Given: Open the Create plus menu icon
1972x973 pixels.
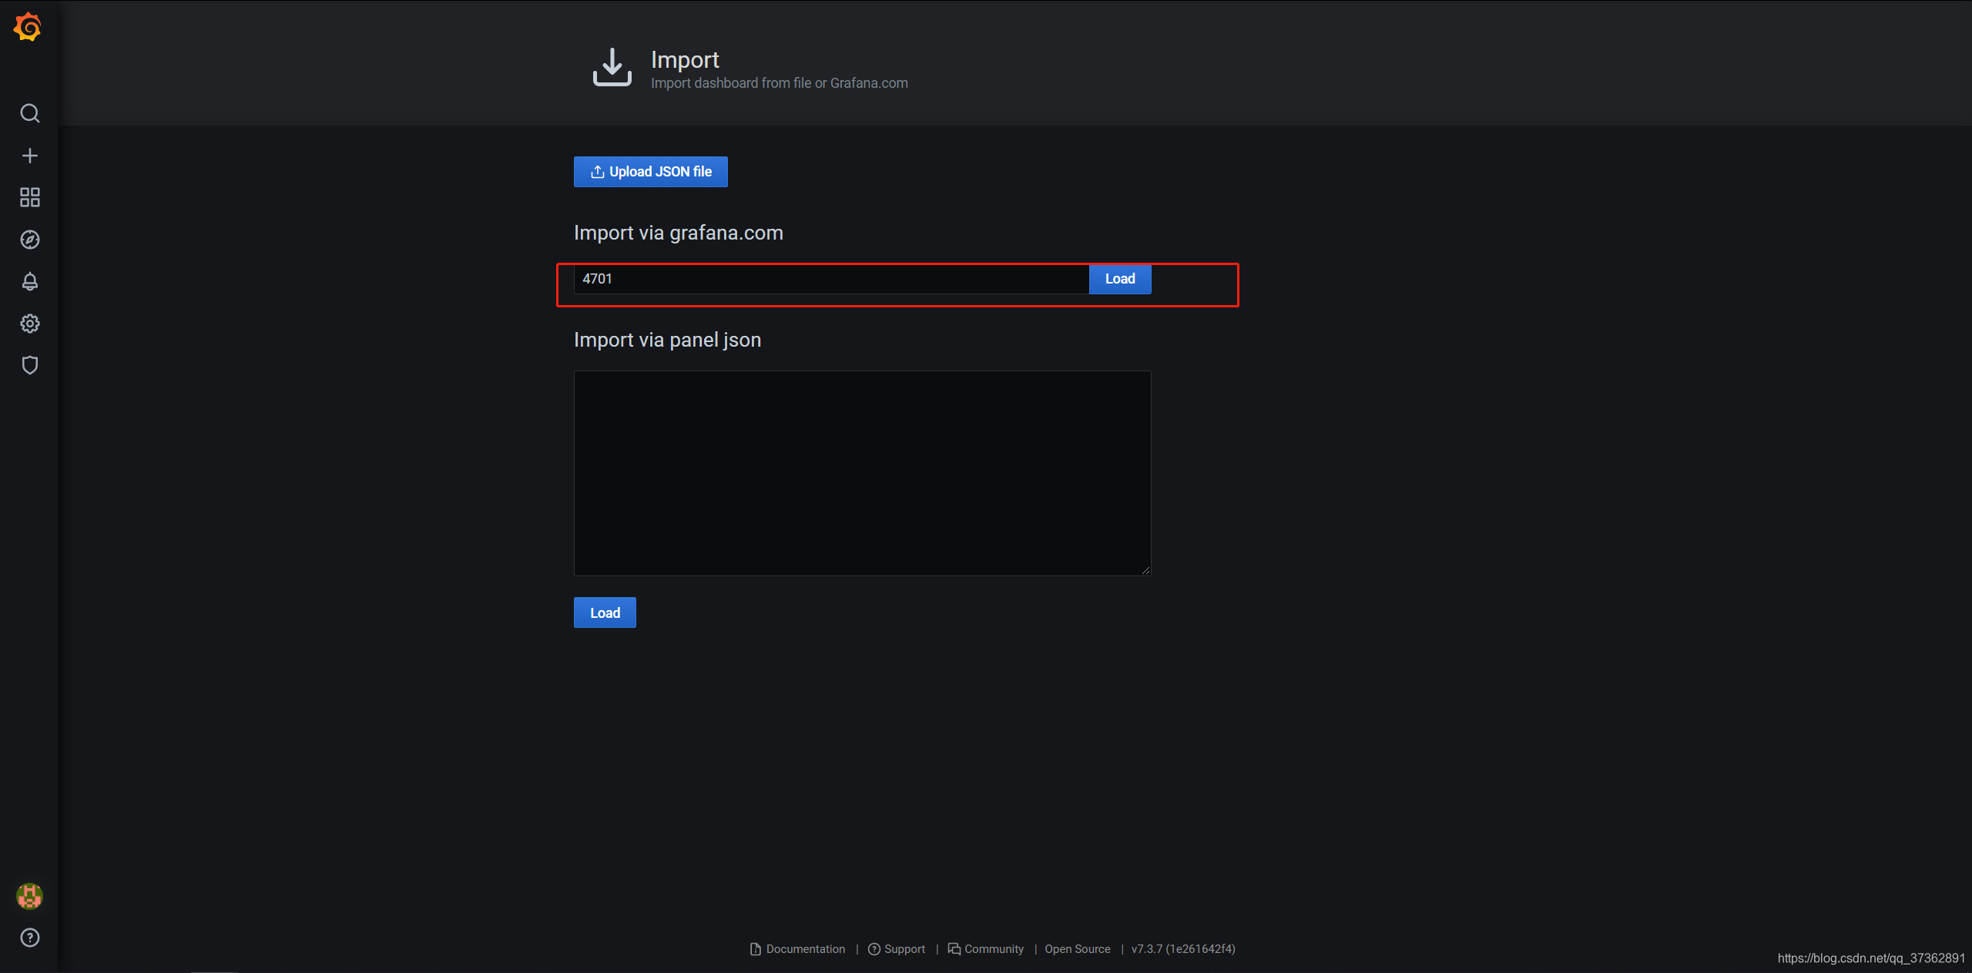Looking at the screenshot, I should pos(29,156).
